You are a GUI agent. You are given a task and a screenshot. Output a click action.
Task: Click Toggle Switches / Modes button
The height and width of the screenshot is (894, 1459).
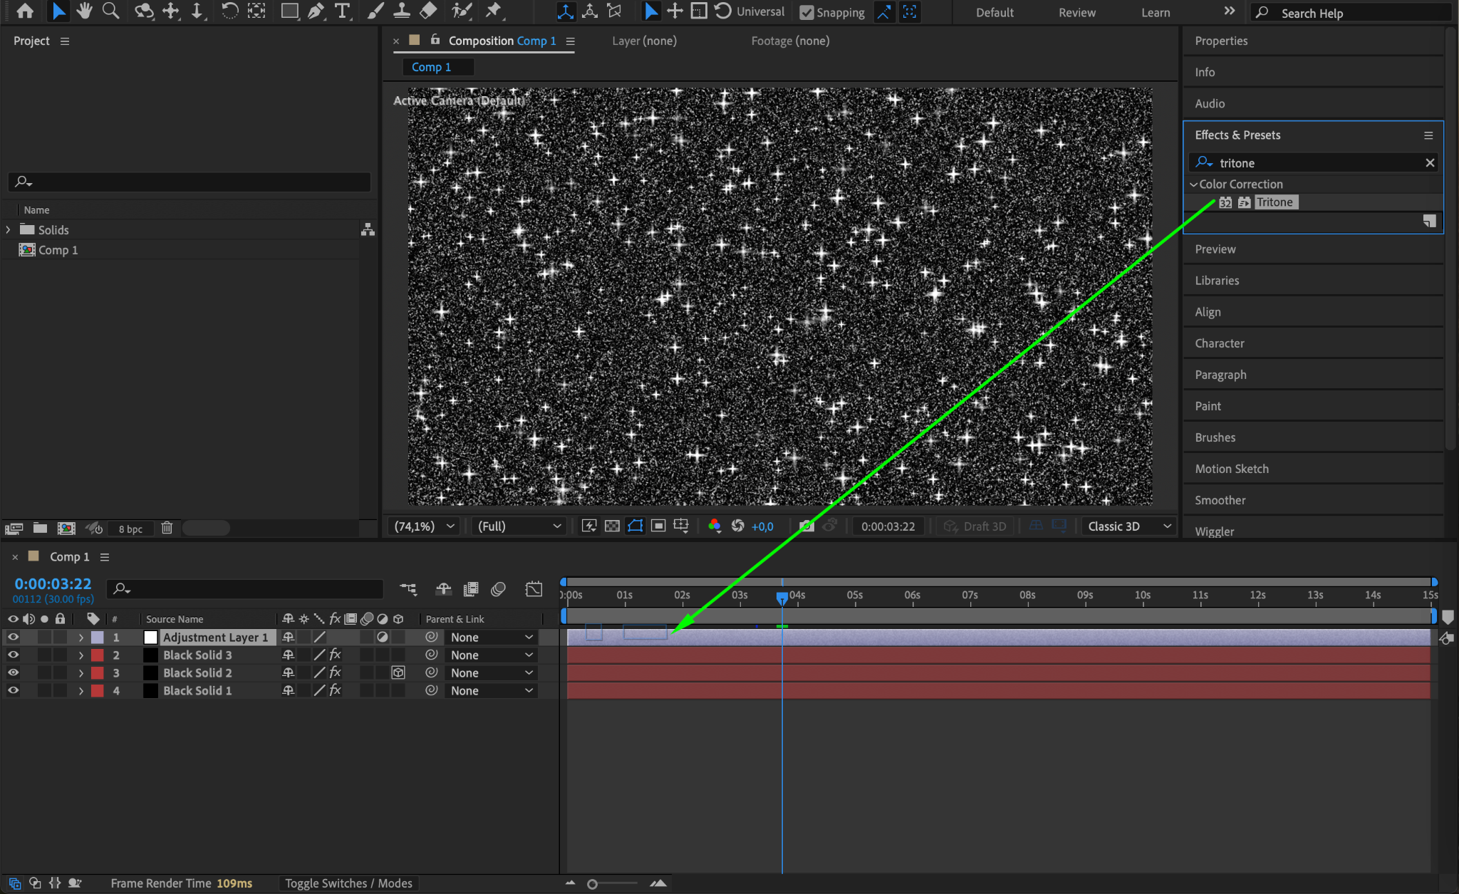(348, 883)
